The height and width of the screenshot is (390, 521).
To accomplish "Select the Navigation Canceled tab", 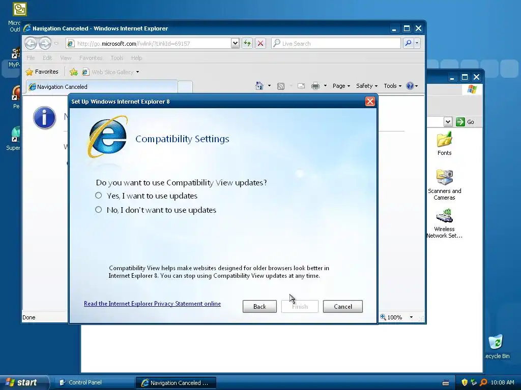I will point(102,87).
